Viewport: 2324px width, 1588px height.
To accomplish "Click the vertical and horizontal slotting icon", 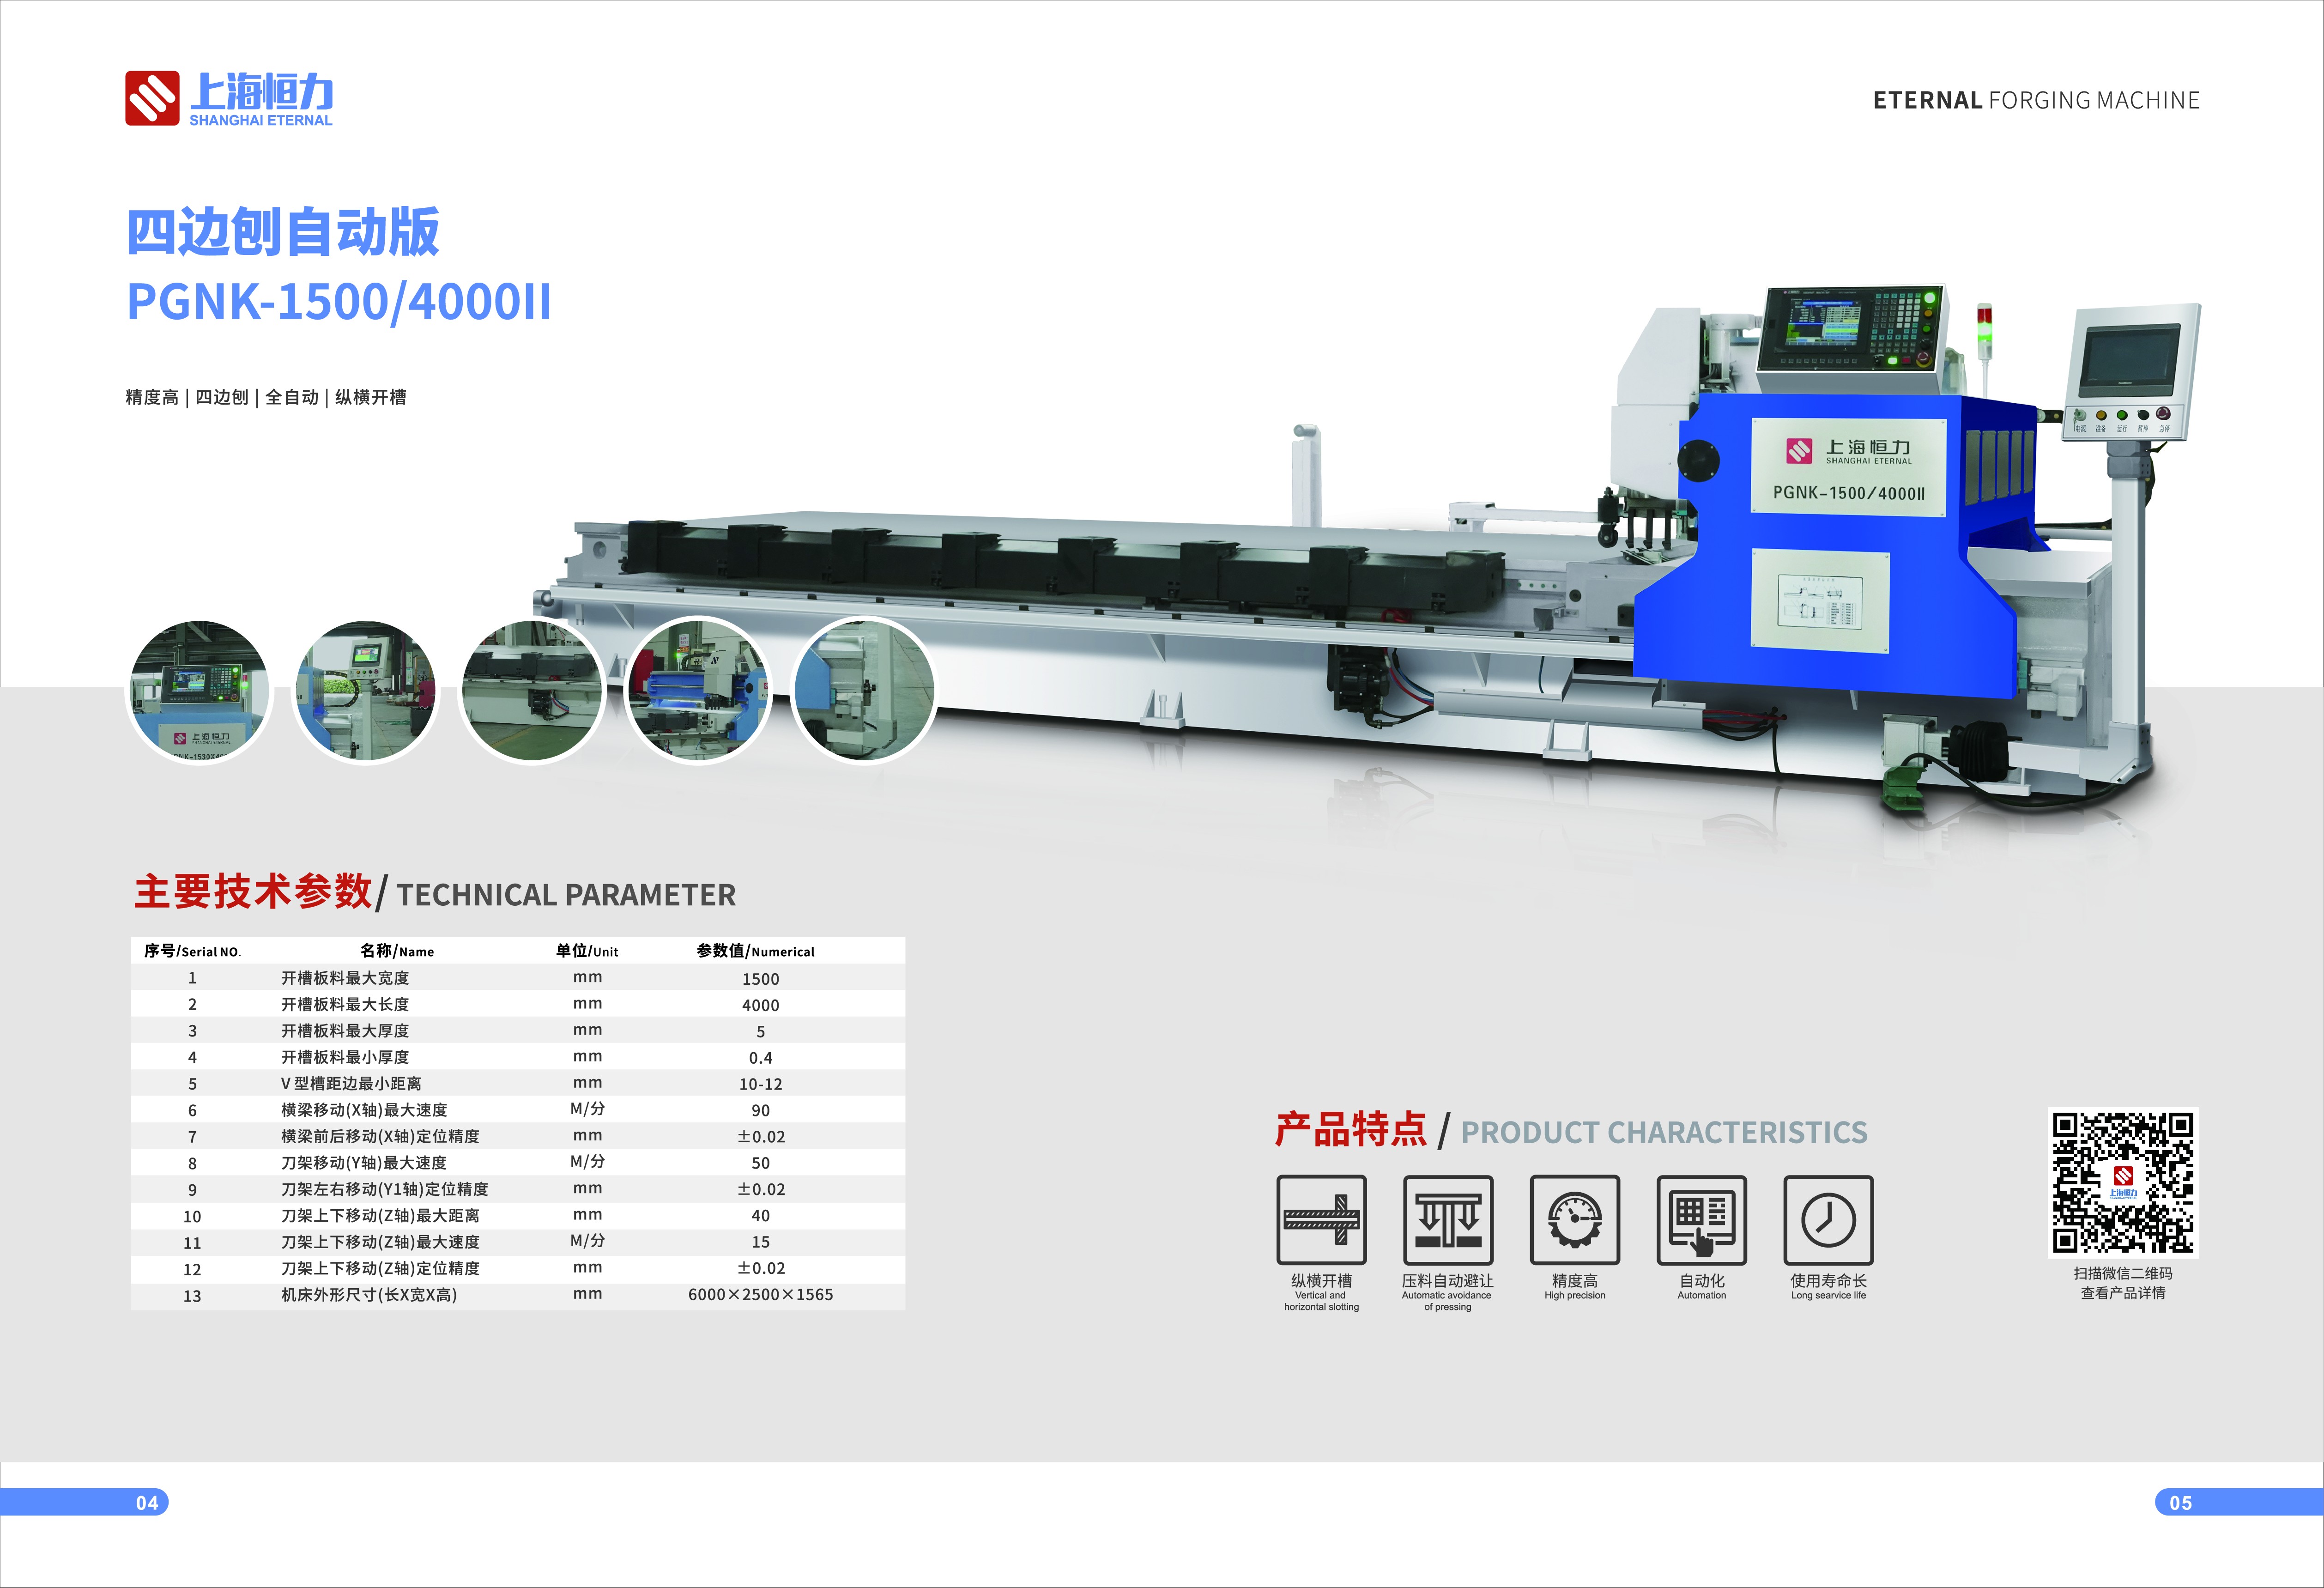I will click(1321, 1220).
